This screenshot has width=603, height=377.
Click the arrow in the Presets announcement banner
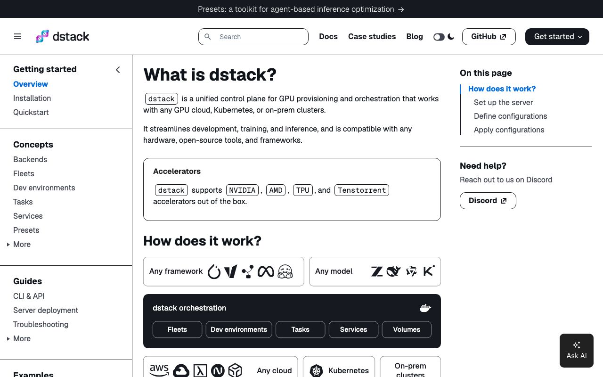pyautogui.click(x=401, y=9)
